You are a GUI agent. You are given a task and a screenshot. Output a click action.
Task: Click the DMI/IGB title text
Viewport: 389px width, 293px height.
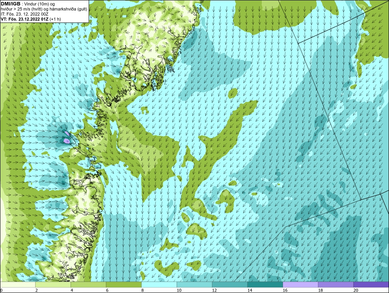11,4
